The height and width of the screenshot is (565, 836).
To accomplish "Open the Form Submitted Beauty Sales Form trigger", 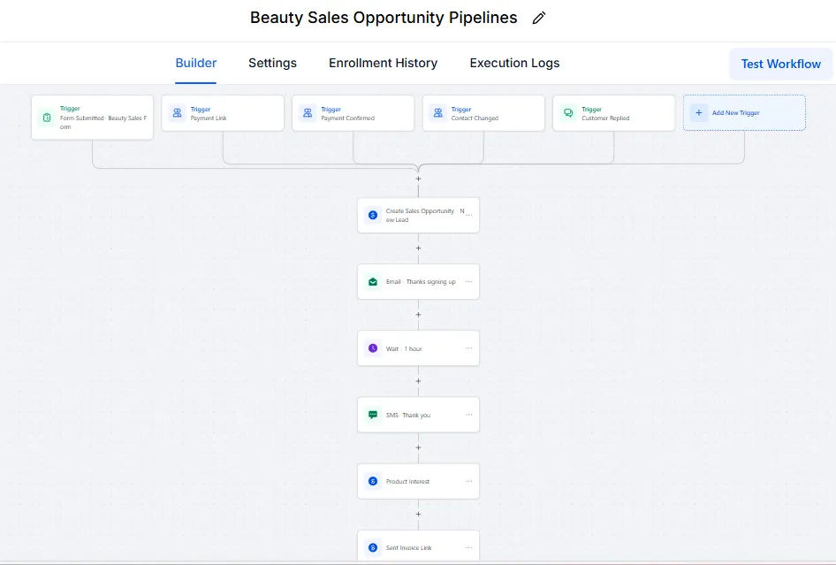I will coord(92,118).
